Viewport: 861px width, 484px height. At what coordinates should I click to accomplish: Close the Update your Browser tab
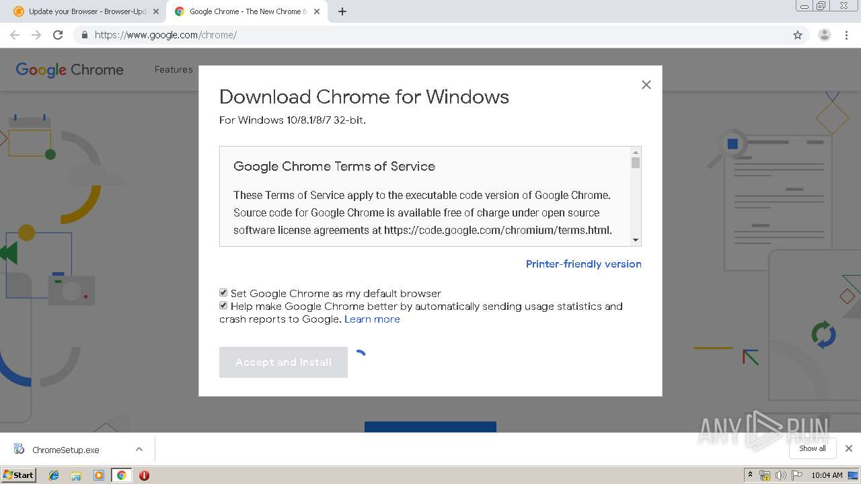tap(156, 11)
